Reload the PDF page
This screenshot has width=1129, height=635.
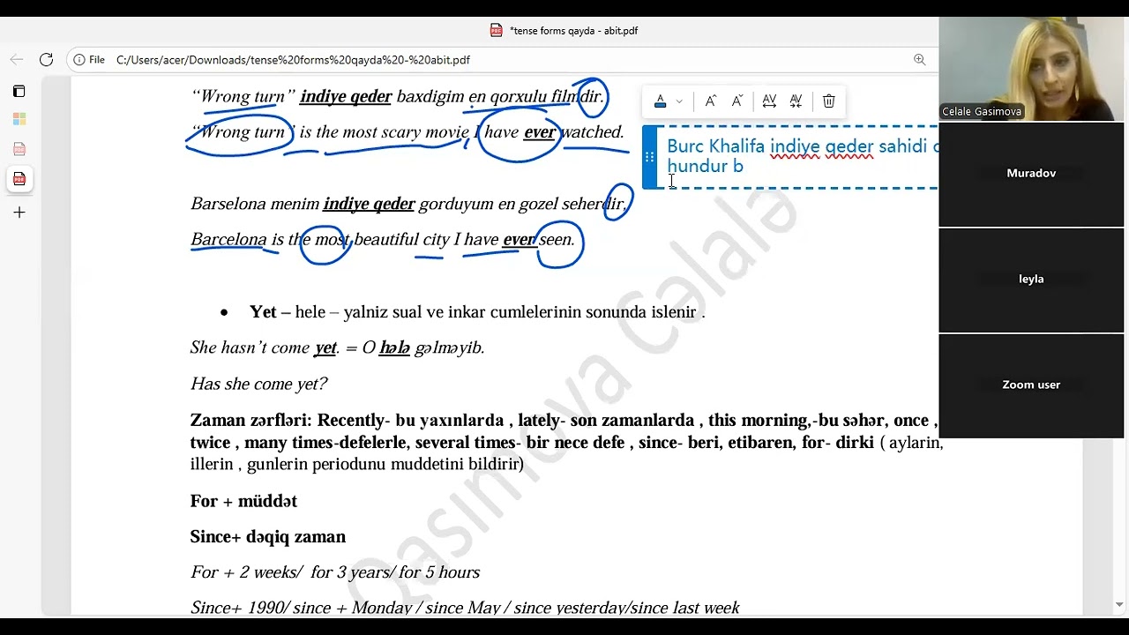47,60
